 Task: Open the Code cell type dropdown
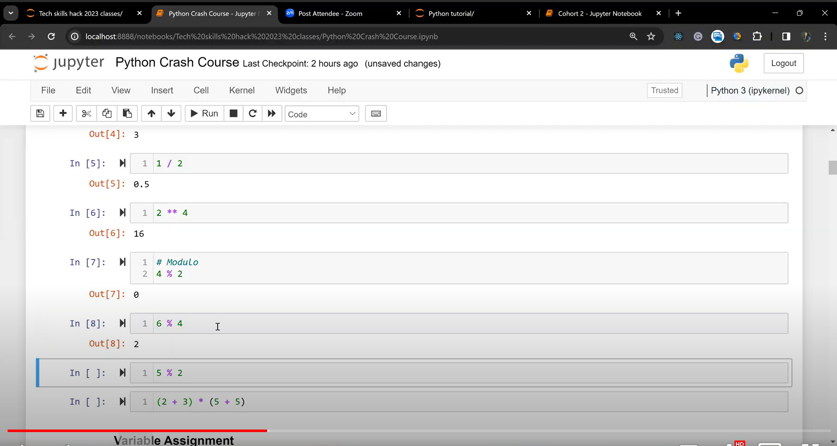tap(321, 113)
